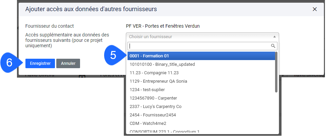Select 1129 - Entrepreneur QA Sonia

point(201,81)
